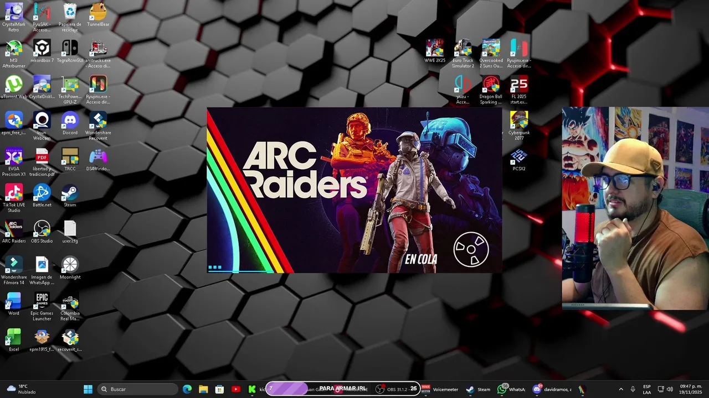Launch TunnelBear from the desktop
The width and height of the screenshot is (709, 398).
pyautogui.click(x=98, y=15)
